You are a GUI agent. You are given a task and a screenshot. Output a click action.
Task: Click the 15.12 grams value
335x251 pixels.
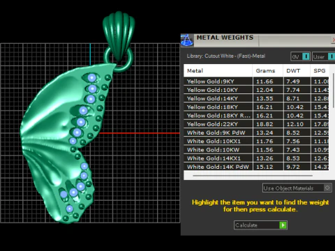(265, 167)
